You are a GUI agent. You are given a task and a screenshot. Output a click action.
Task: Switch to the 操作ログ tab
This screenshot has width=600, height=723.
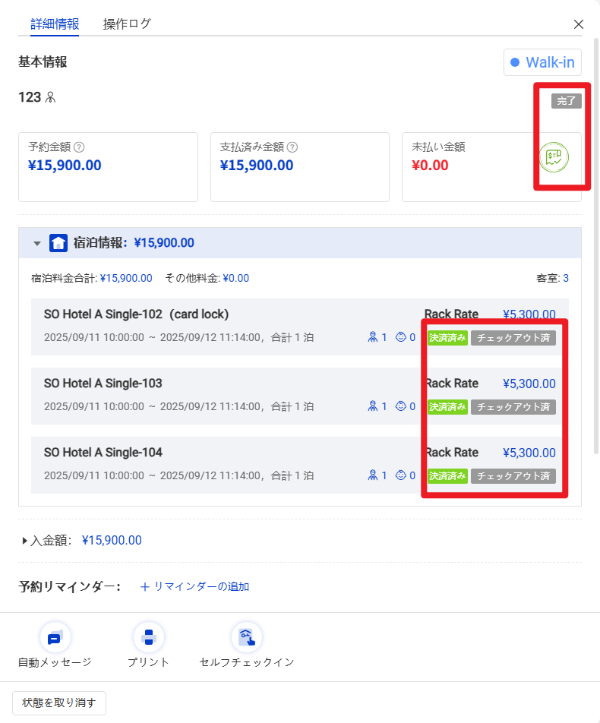(x=127, y=24)
